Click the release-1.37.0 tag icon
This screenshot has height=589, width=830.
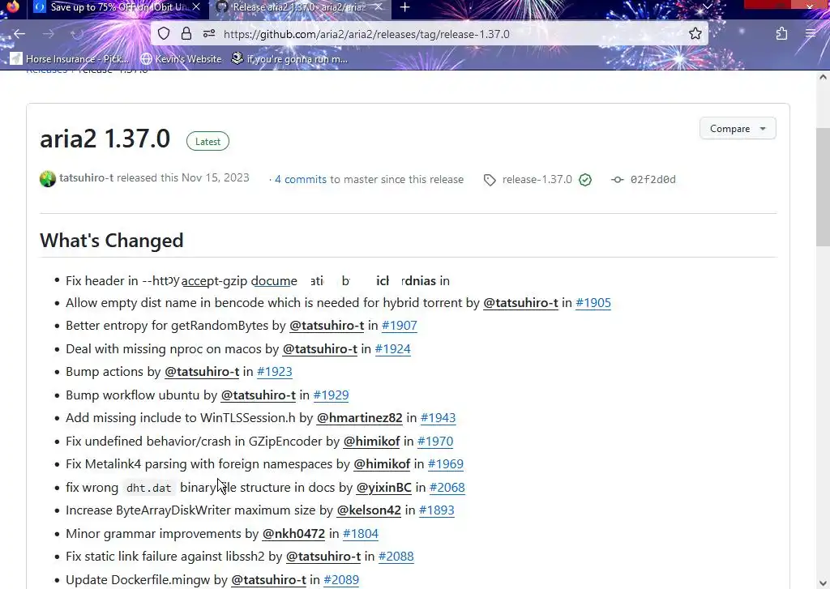point(490,180)
